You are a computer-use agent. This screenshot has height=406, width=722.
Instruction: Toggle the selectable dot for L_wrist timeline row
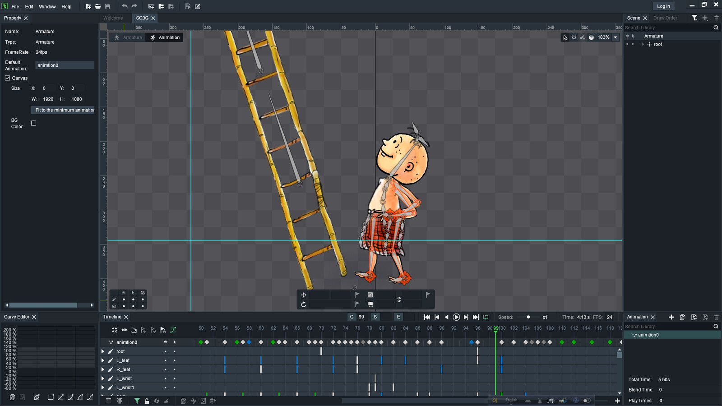(x=174, y=378)
